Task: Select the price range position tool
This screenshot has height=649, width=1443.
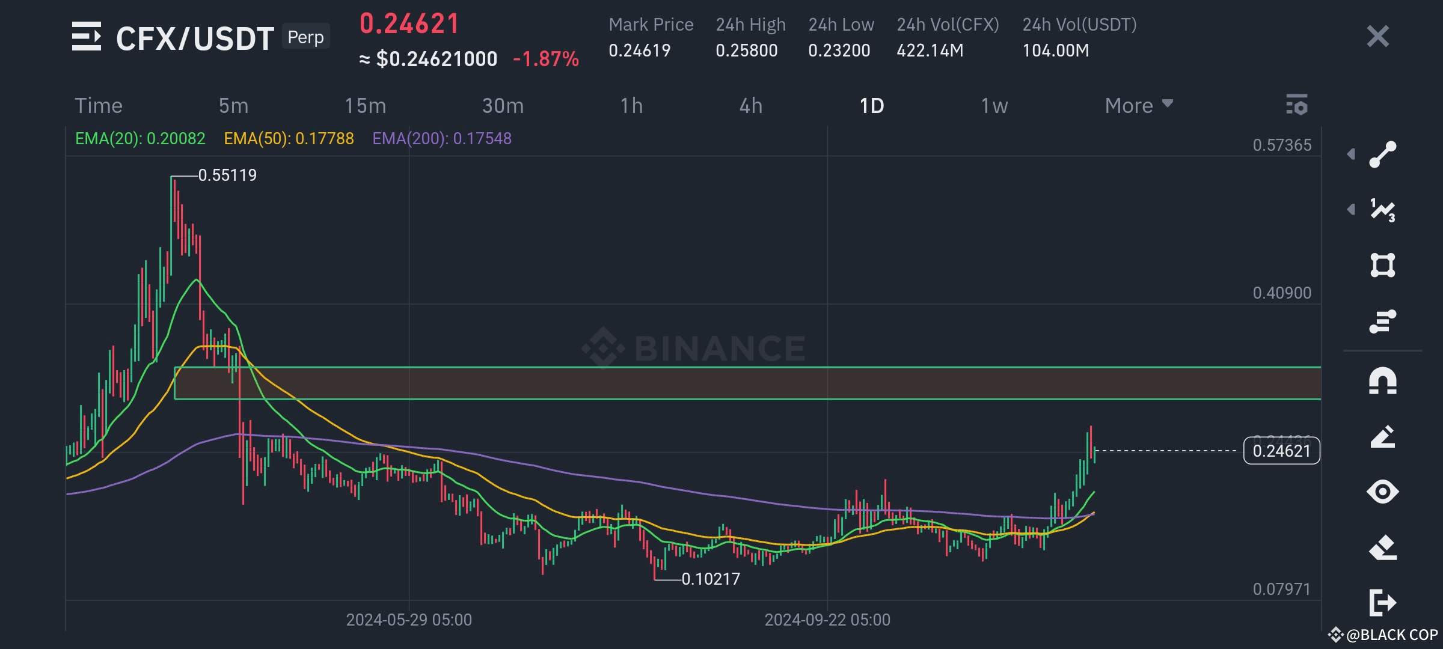Action: (1382, 321)
